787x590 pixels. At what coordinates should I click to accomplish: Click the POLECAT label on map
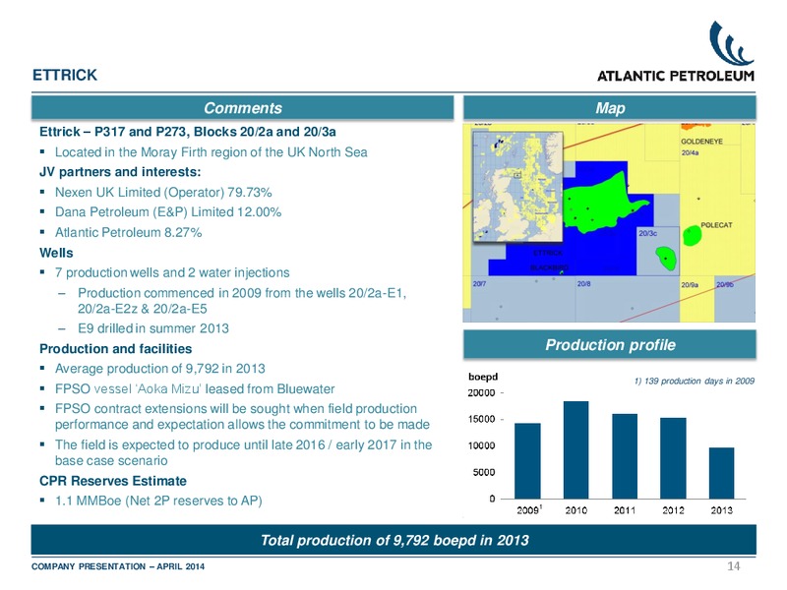(x=716, y=225)
